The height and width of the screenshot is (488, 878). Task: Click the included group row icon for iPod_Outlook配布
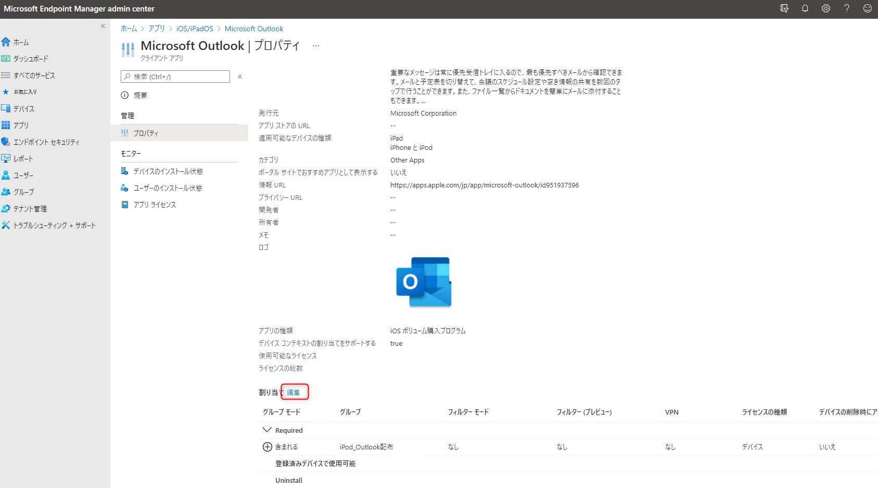[266, 446]
